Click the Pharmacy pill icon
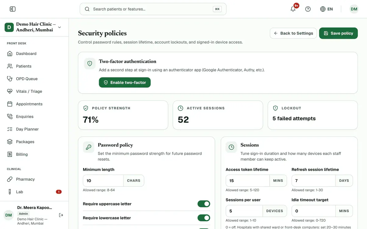This screenshot has width=367, height=229. pyautogui.click(x=10, y=179)
